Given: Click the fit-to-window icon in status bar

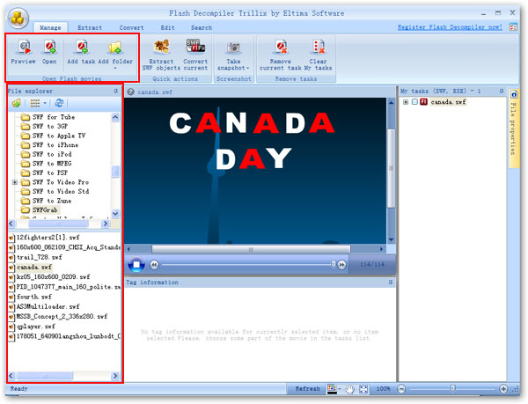Looking at the screenshot, I should [363, 389].
